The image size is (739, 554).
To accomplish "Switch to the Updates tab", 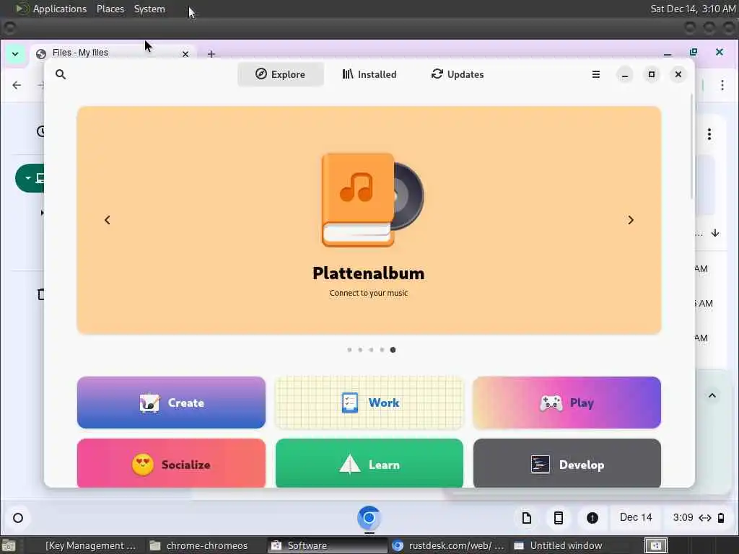I will [x=458, y=74].
